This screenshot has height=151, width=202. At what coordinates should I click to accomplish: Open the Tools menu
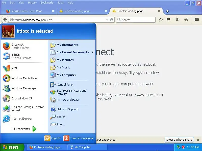pos(61,3)
